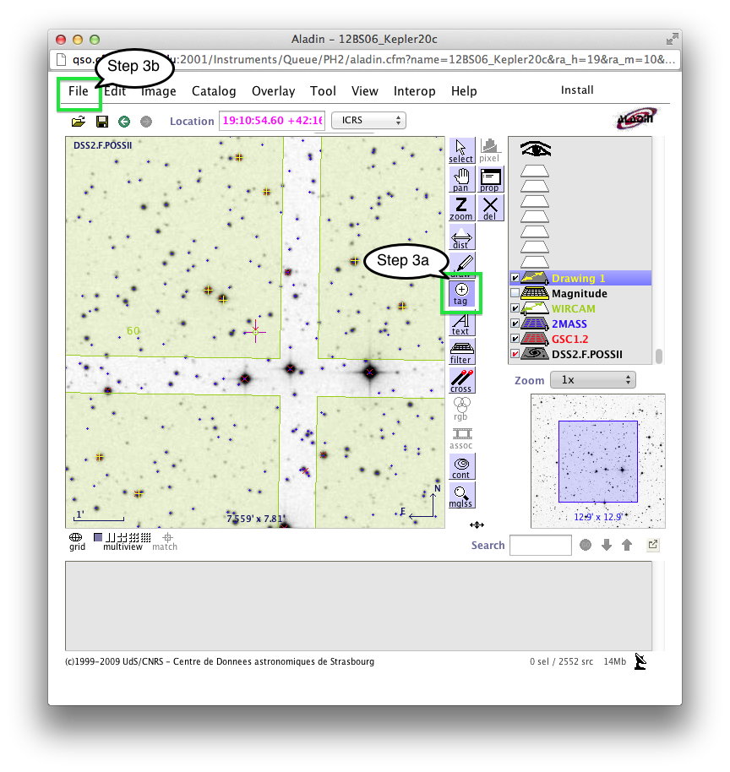Click the search up arrow
730x772 pixels.
627,545
